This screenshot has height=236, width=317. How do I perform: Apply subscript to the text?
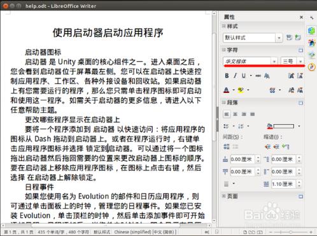pos(300,90)
